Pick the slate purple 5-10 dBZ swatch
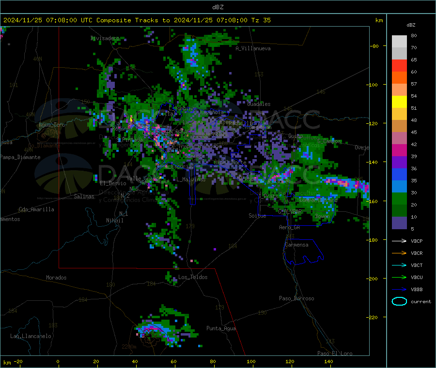Viewport: 436px width, 368px height. tap(399, 223)
